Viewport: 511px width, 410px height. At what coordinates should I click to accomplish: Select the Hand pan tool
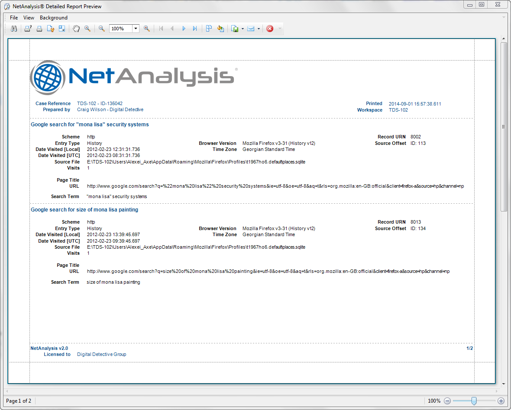click(x=76, y=29)
